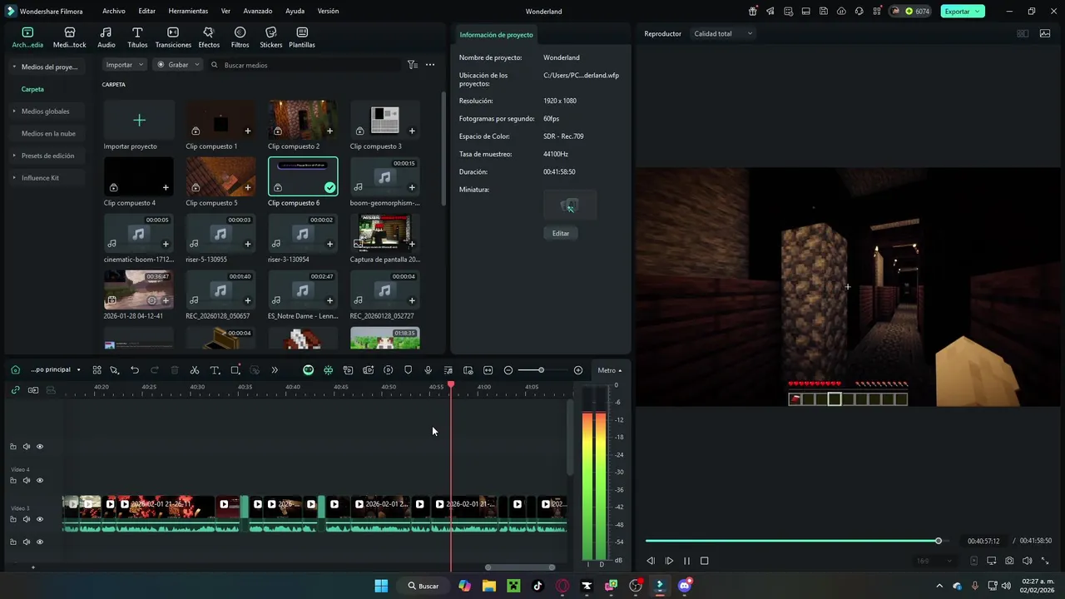Open the Importar dropdown

pyautogui.click(x=125, y=64)
